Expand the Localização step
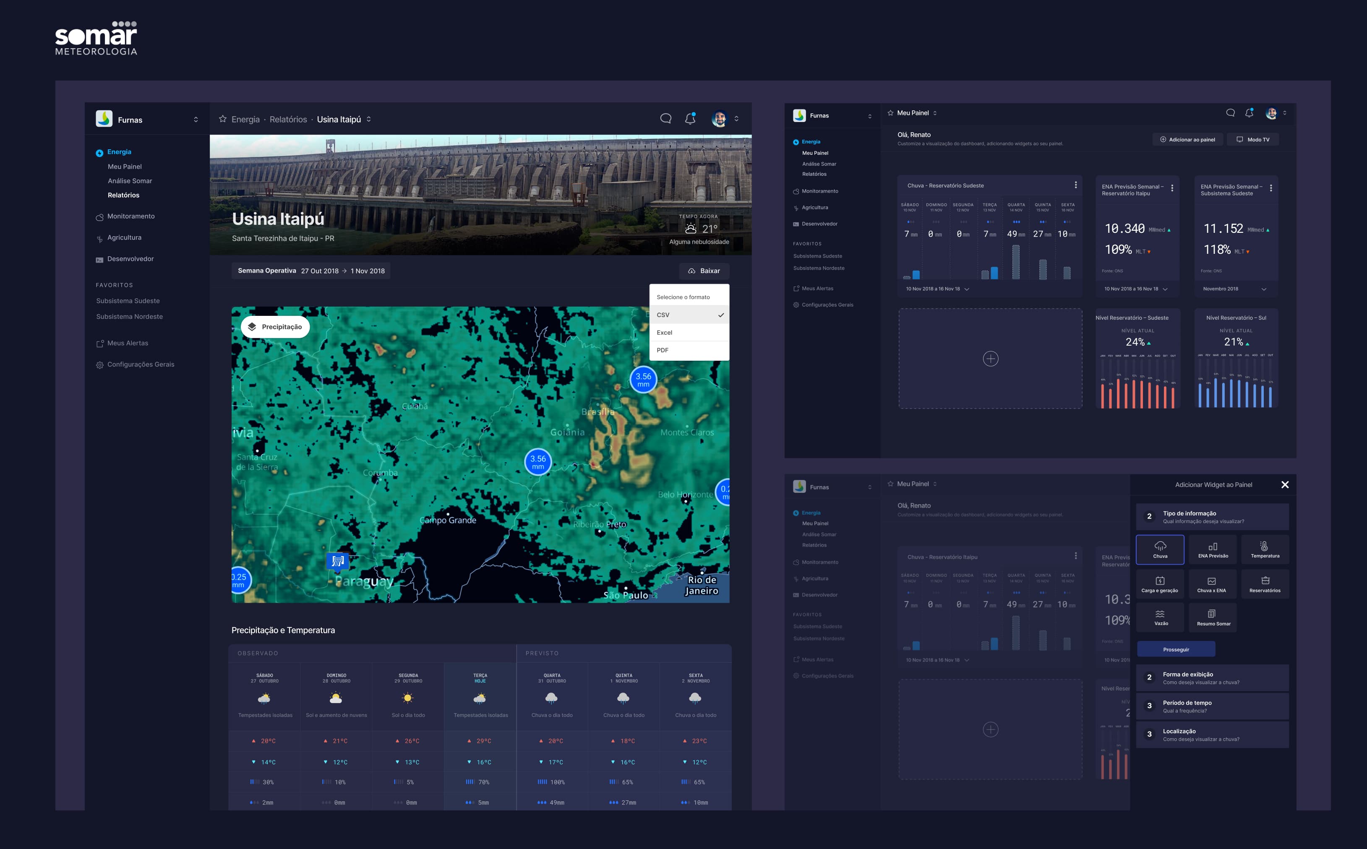Image resolution: width=1367 pixels, height=849 pixels. (1213, 734)
